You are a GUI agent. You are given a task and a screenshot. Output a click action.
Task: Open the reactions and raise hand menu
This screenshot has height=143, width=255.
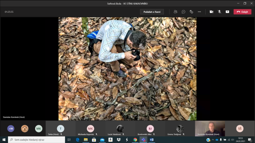pos(191,12)
